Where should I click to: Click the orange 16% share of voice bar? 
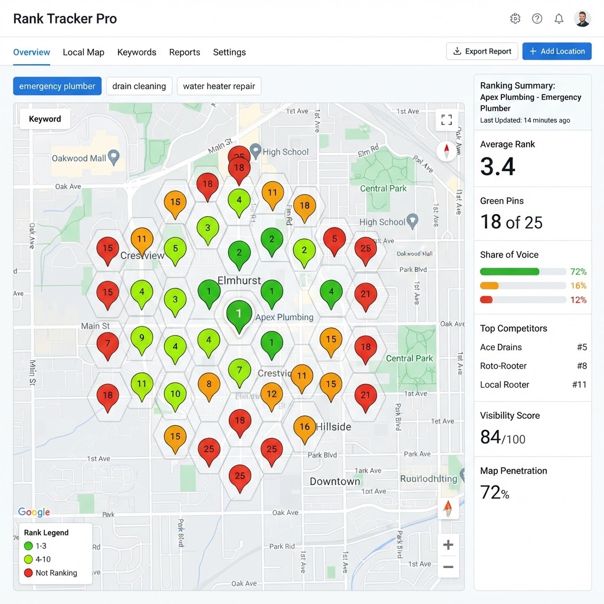(x=523, y=286)
